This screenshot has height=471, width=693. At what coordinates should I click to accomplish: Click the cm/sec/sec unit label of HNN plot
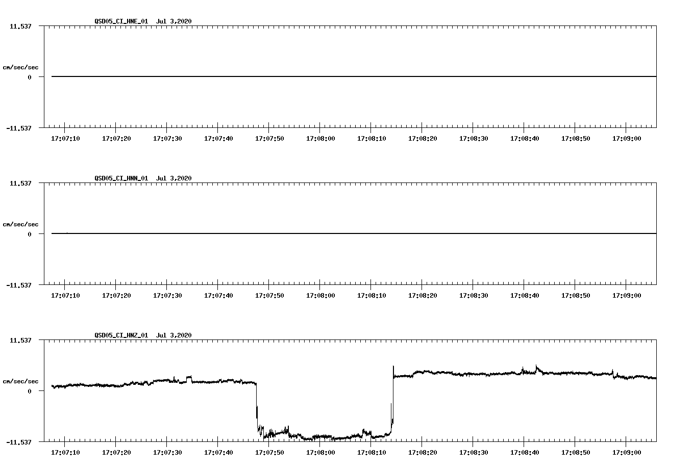tap(20, 224)
